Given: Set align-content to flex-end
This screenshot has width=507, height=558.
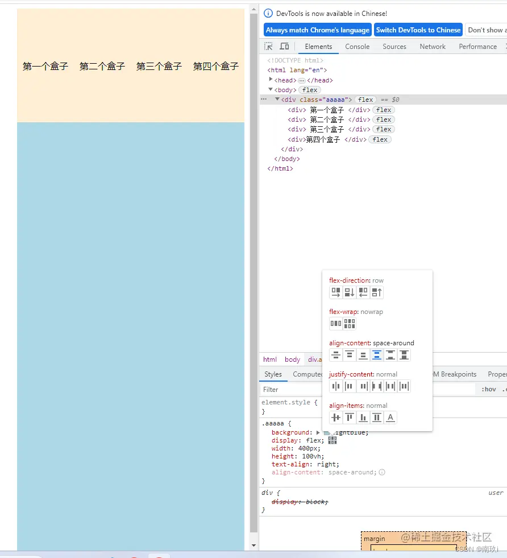Looking at the screenshot, I should coord(363,355).
